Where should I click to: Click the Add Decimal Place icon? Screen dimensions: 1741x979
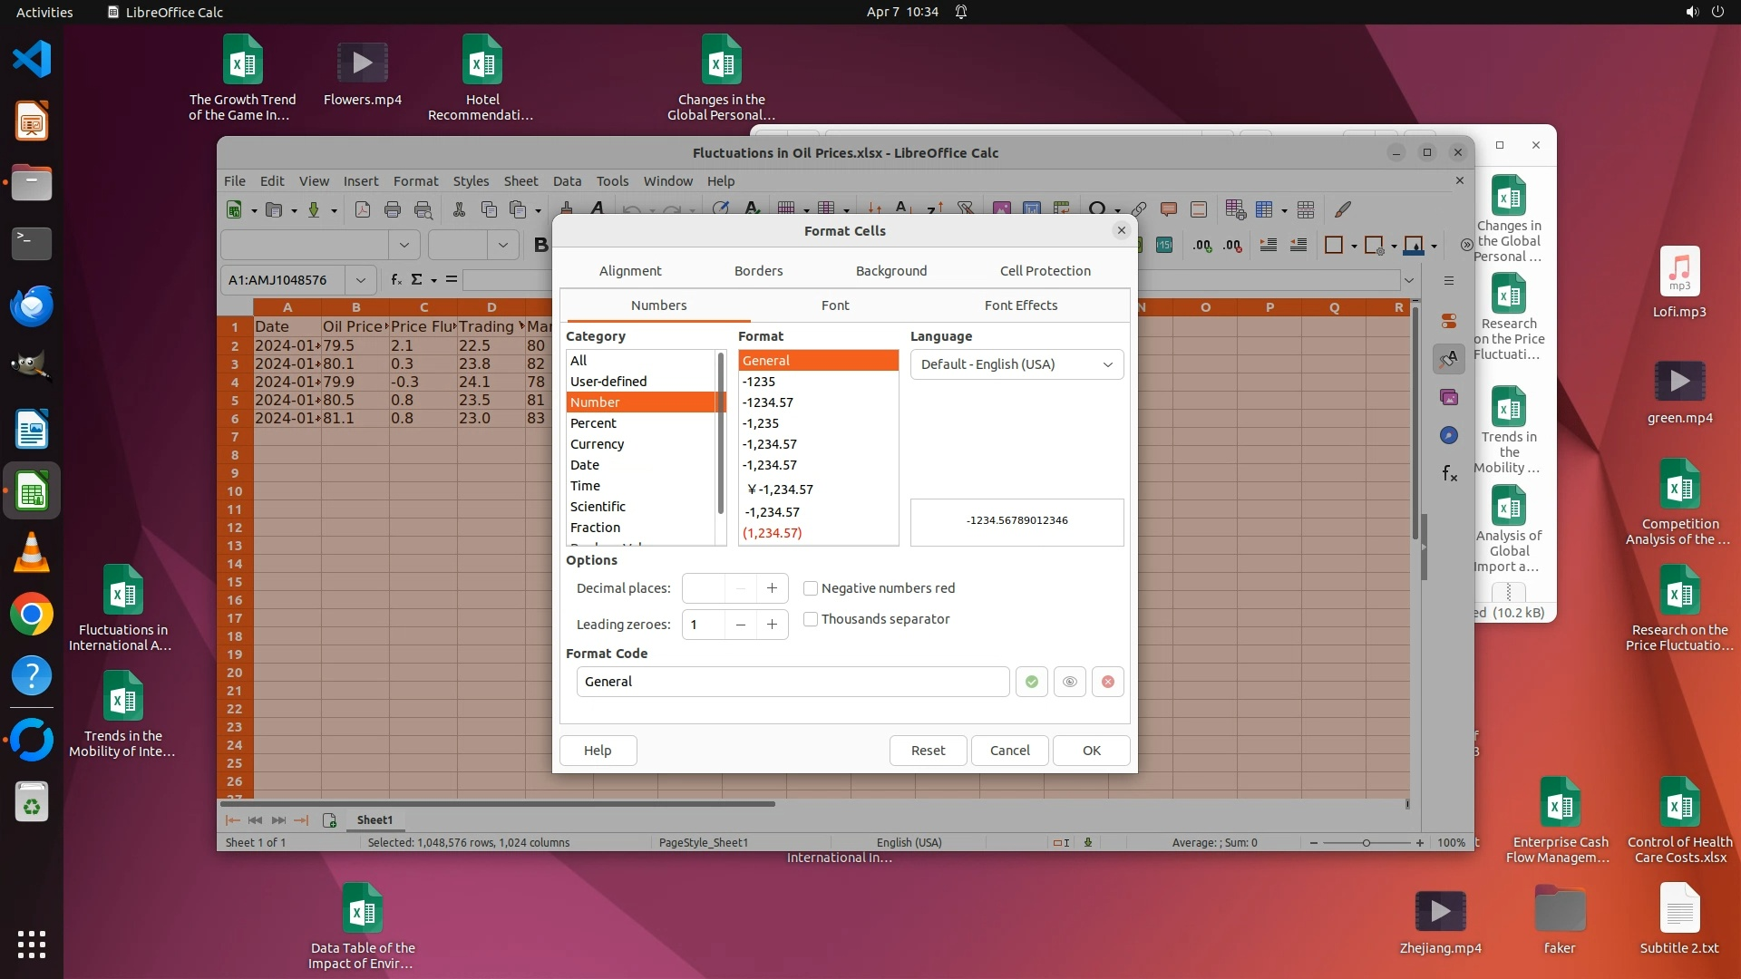1202,246
